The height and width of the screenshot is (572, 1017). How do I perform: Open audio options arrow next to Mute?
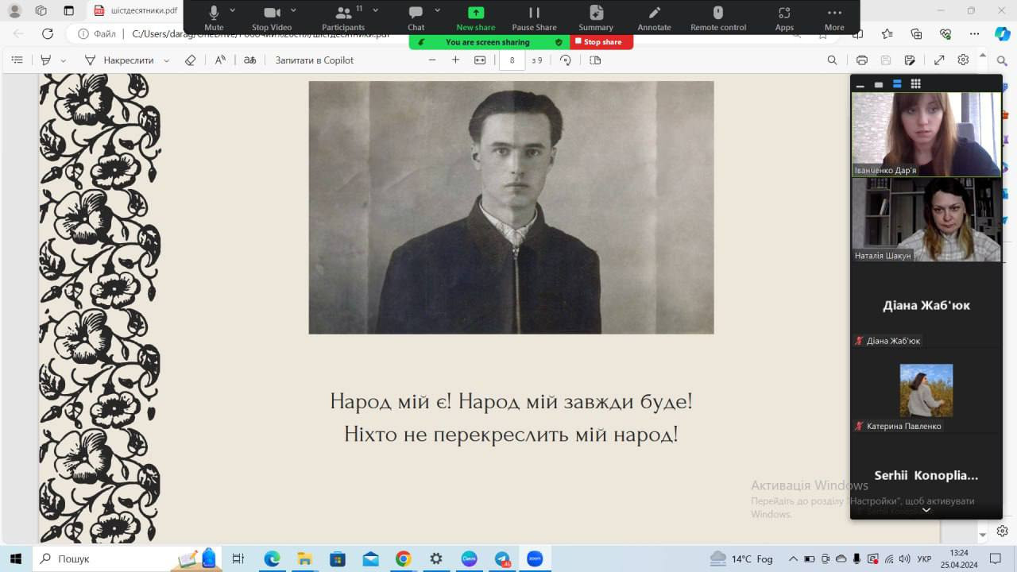click(x=233, y=10)
